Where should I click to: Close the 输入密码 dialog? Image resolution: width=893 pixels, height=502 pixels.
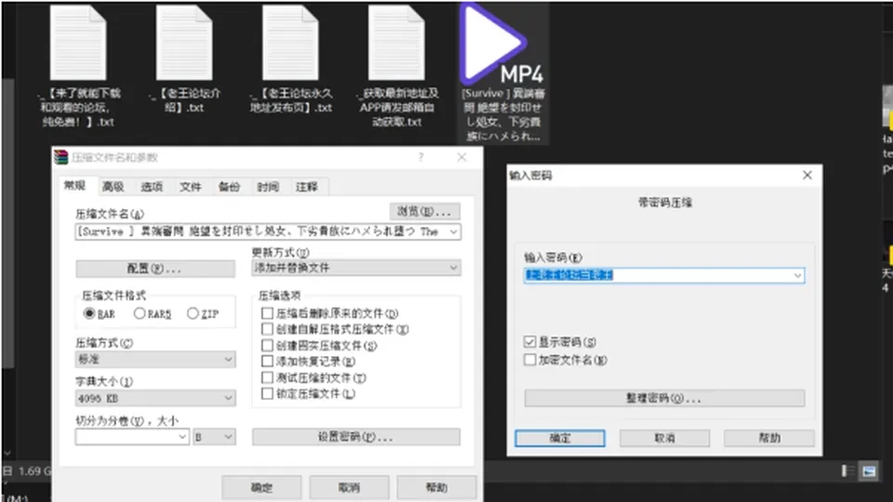[x=807, y=175]
